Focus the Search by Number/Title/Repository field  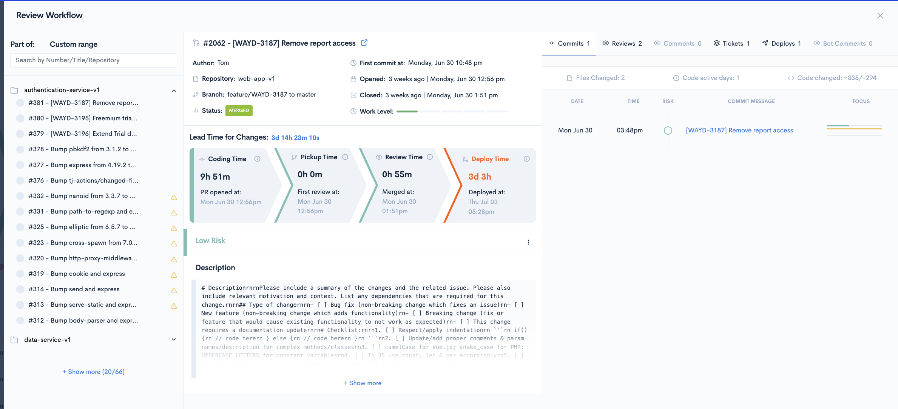click(94, 60)
